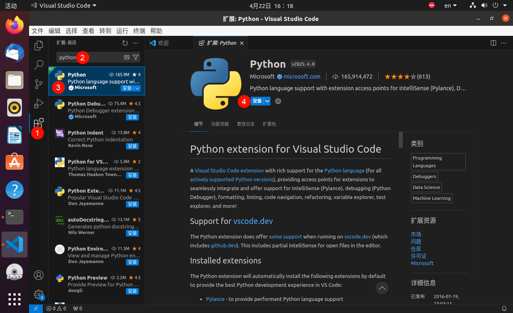
Task: Refresh the extensions marketplace list
Action: (x=125, y=43)
